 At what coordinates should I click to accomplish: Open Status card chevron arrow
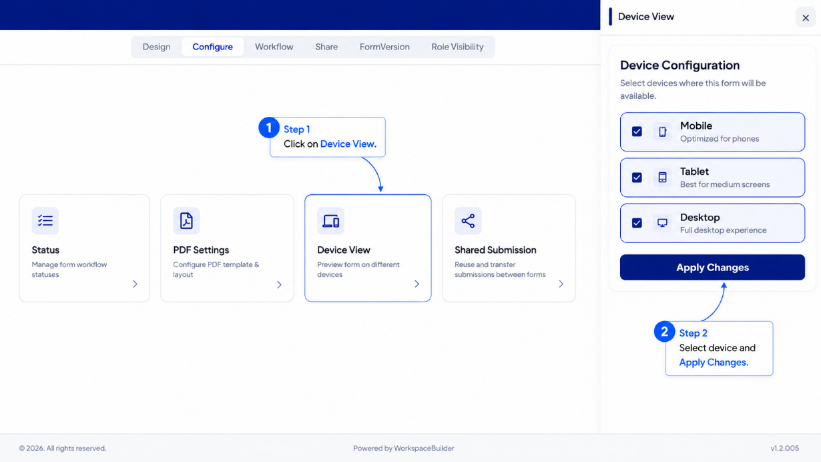coord(135,284)
